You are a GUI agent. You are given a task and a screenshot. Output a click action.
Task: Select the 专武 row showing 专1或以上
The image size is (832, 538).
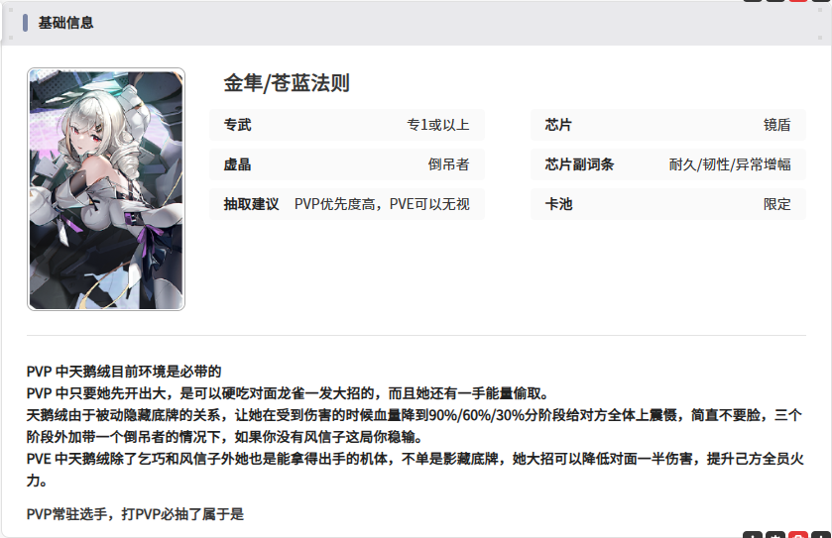pyautogui.click(x=347, y=125)
